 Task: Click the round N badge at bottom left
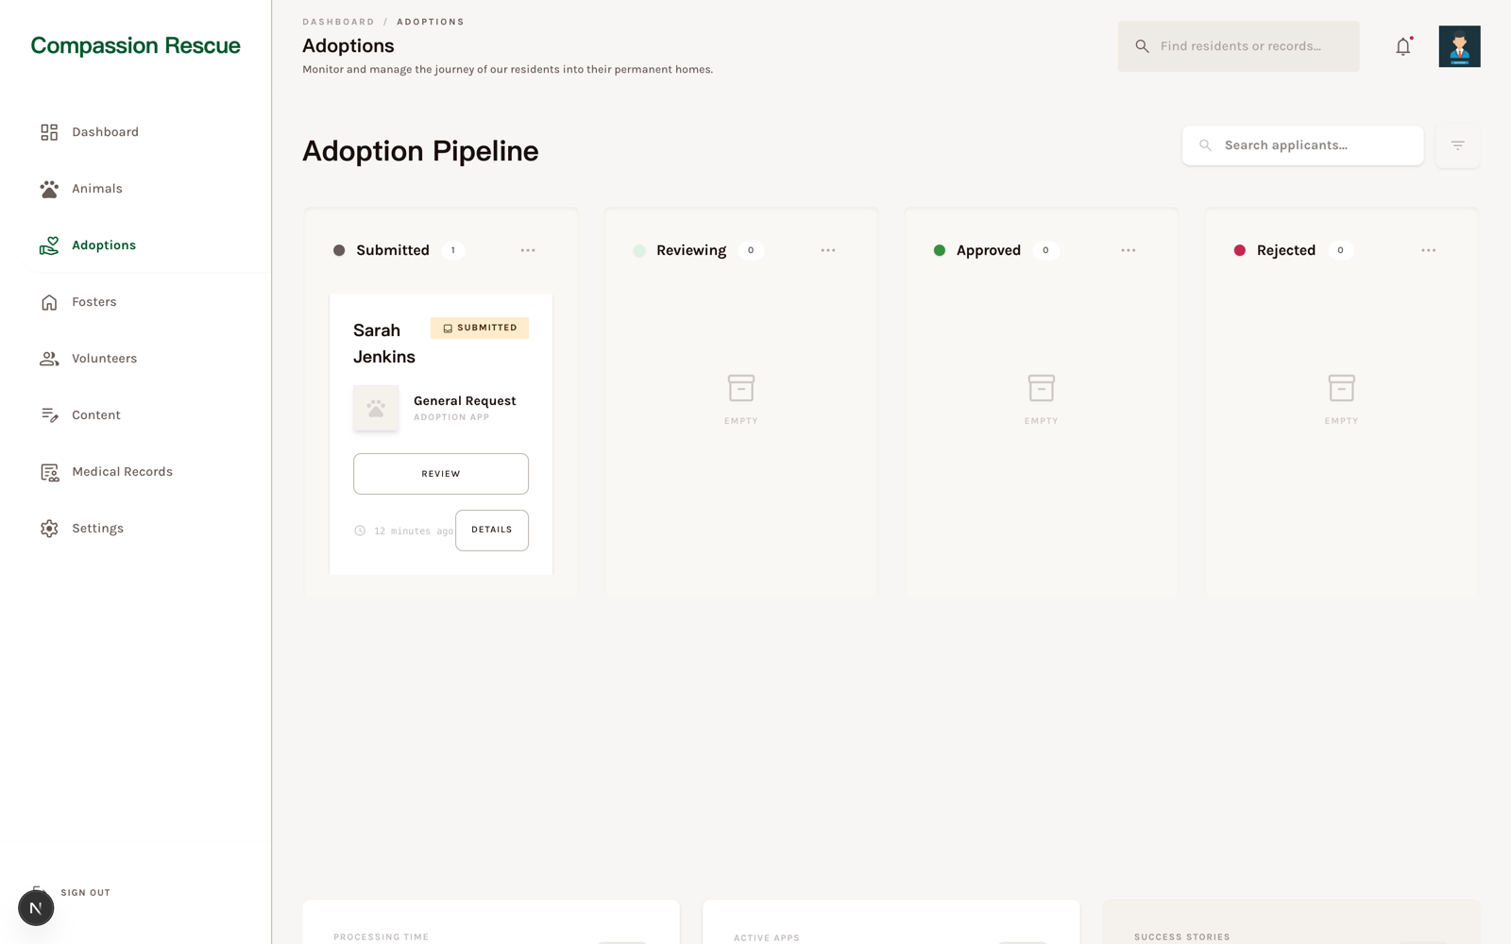pyautogui.click(x=36, y=908)
